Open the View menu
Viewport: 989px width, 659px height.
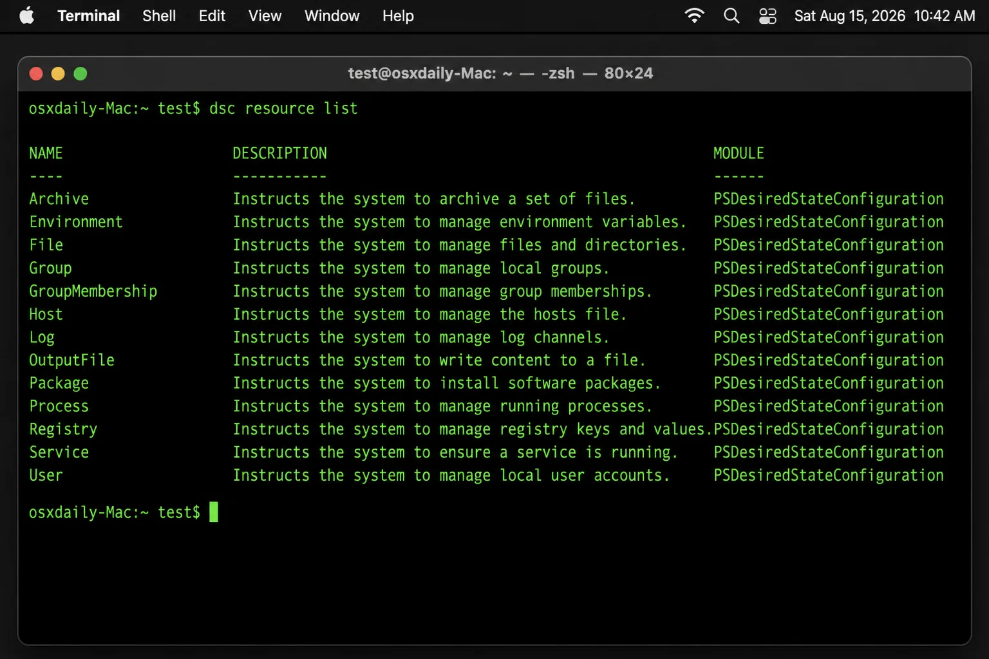(265, 15)
